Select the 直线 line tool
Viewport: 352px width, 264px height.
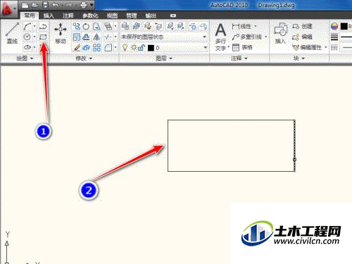(x=12, y=33)
